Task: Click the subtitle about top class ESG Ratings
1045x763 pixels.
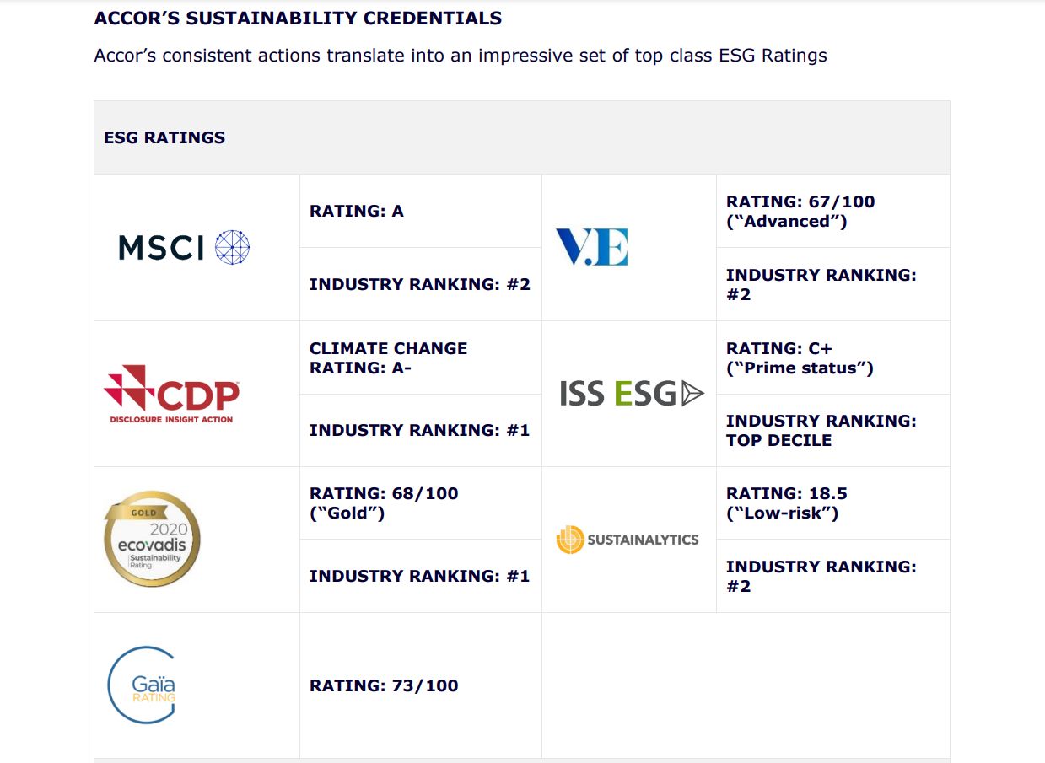Action: tap(461, 56)
